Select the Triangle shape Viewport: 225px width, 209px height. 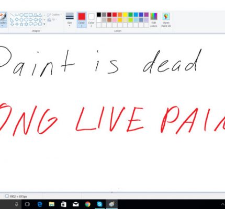pos(40,15)
